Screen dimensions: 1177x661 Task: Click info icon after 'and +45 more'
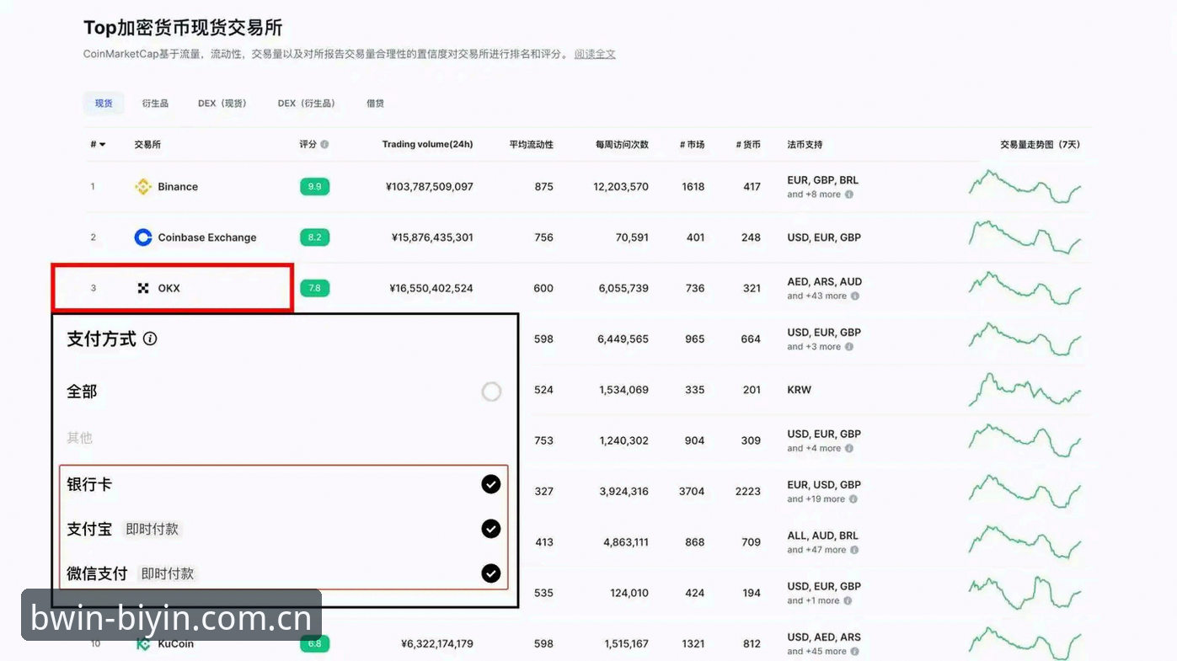click(855, 652)
